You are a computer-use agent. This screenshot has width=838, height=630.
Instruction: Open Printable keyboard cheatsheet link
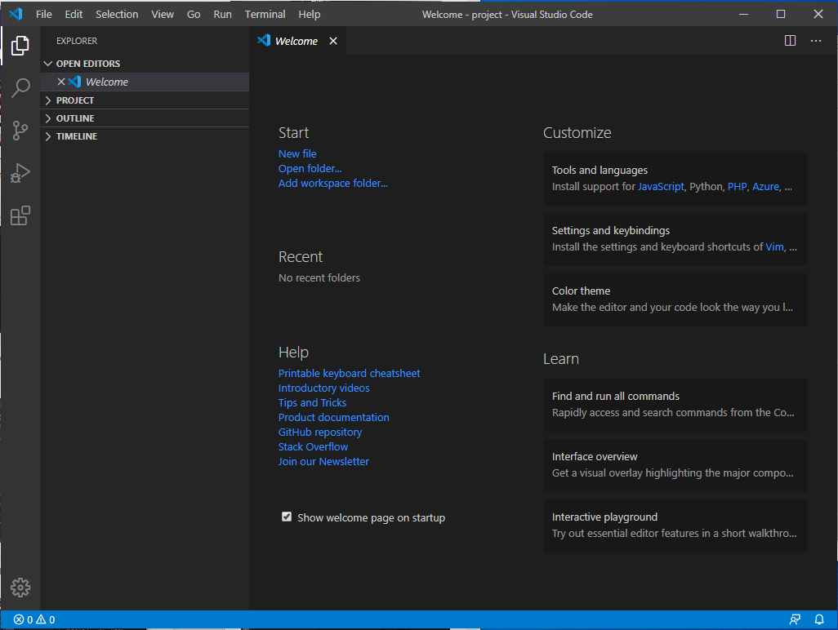(x=349, y=373)
